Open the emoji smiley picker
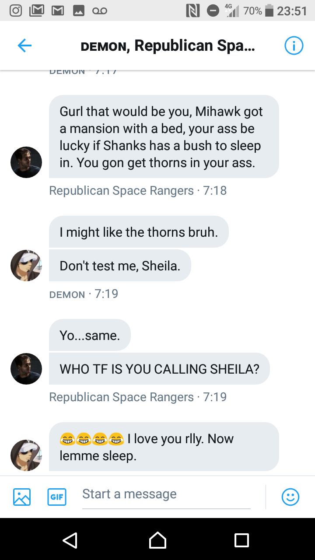Image resolution: width=315 pixels, height=560 pixels. coord(290,497)
